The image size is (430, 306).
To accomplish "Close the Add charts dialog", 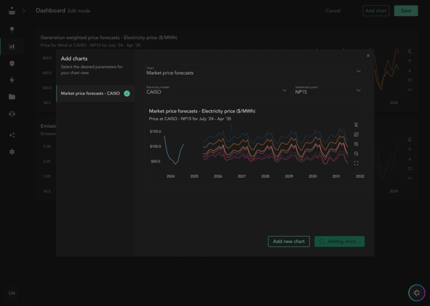I will (x=368, y=55).
